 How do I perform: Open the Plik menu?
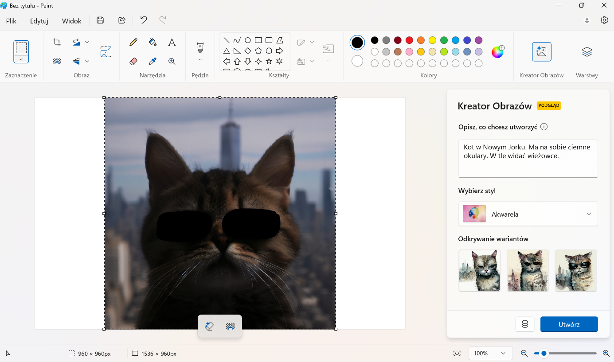pyautogui.click(x=11, y=21)
